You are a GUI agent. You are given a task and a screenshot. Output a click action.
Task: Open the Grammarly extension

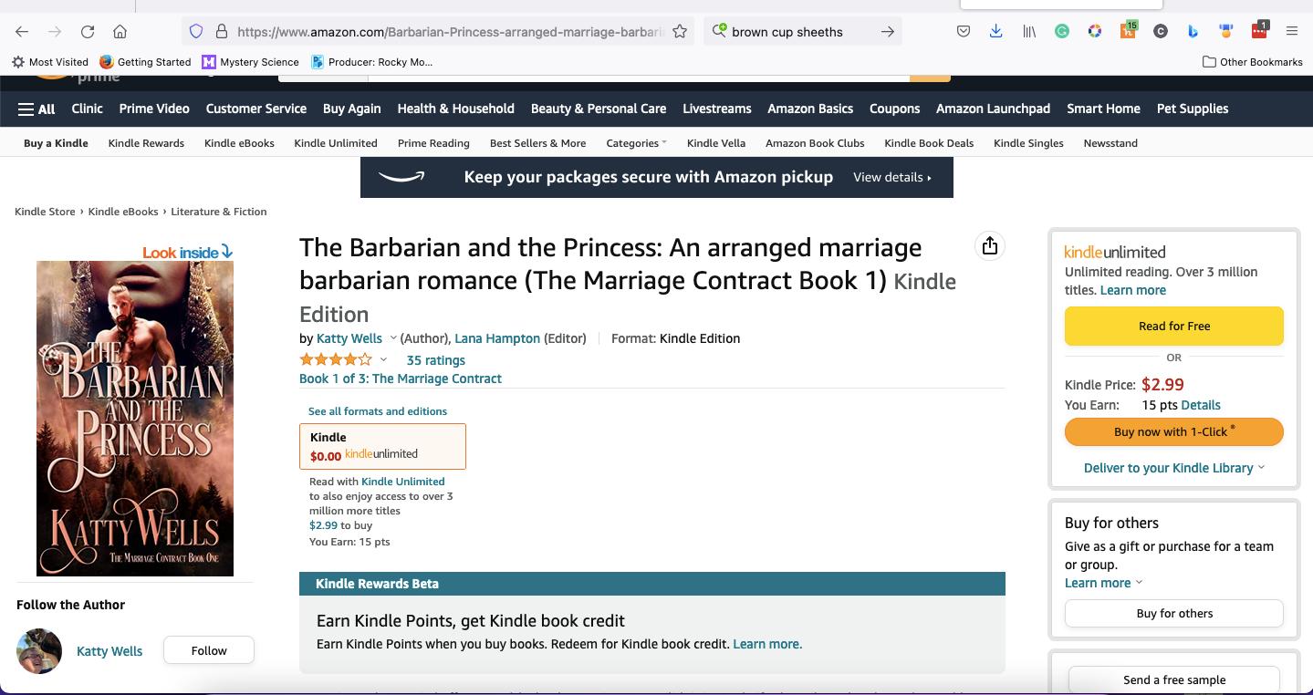point(1062,31)
